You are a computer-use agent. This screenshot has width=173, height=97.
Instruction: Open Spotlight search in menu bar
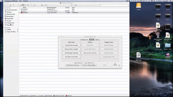pyautogui.click(x=171, y=1)
